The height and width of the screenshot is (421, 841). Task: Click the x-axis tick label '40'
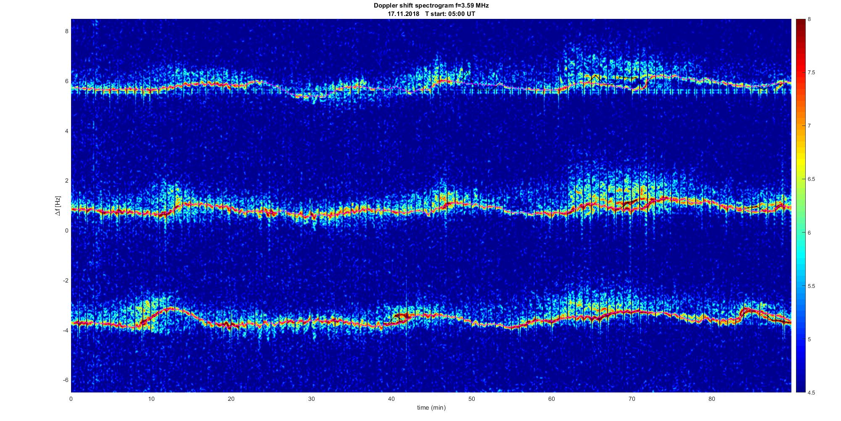[x=391, y=399]
